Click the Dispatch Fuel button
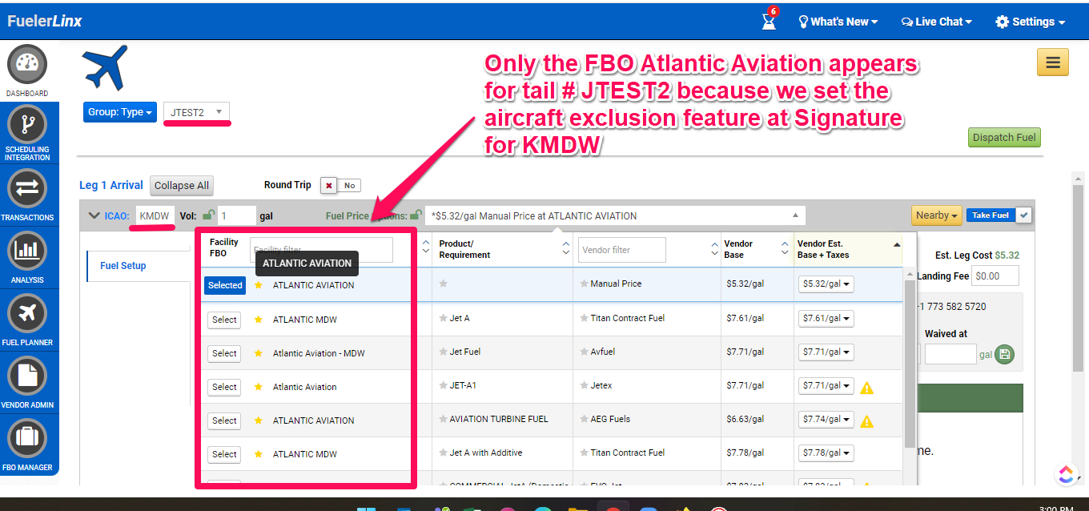Screen dimensions: 1089x511 point(1004,138)
